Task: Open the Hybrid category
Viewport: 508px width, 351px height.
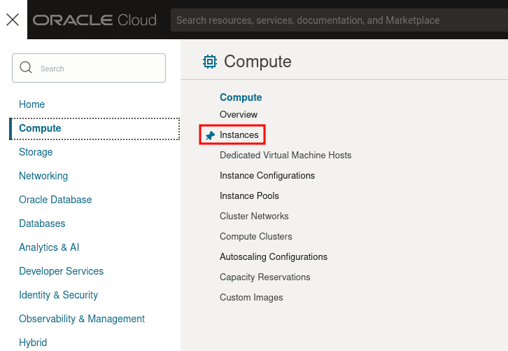Action: 33,343
